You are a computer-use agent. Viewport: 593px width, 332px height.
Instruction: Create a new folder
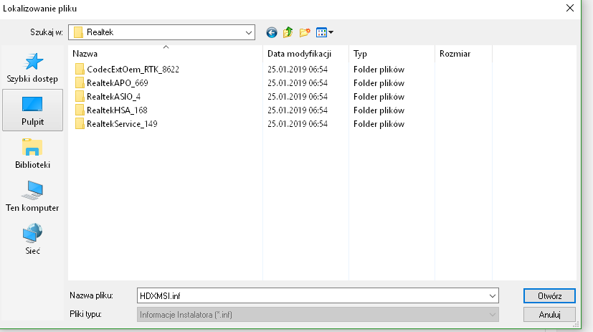pos(305,32)
